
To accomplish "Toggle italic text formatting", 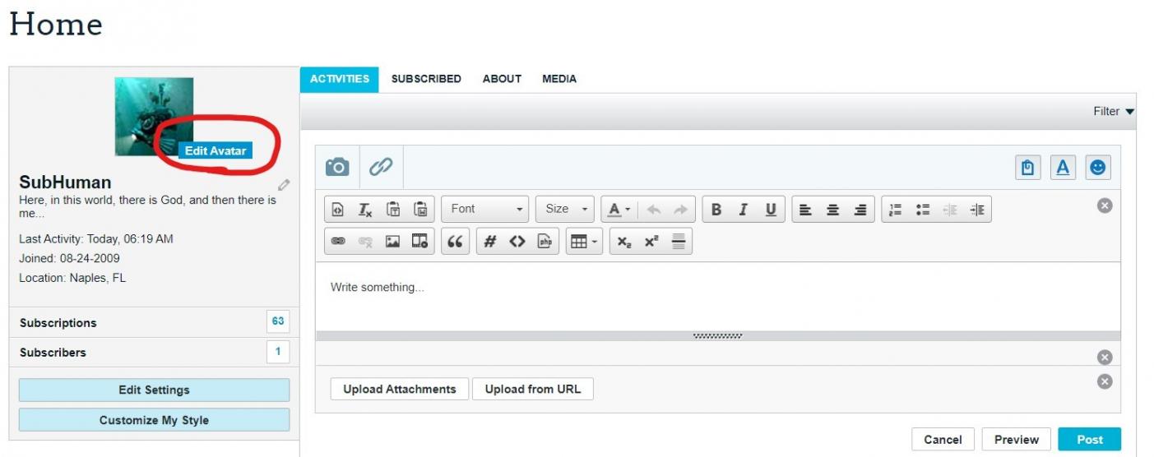I will pyautogui.click(x=743, y=210).
